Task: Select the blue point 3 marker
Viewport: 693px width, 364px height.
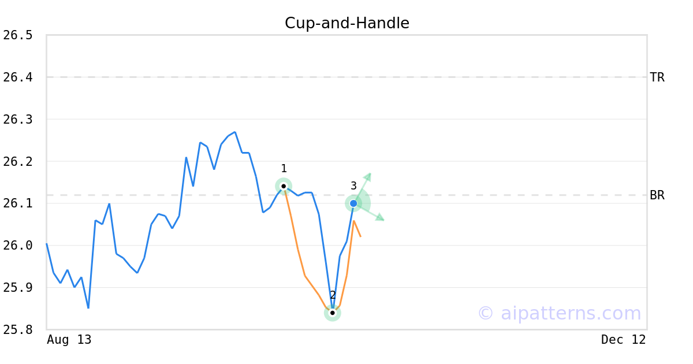Action: click(x=353, y=203)
